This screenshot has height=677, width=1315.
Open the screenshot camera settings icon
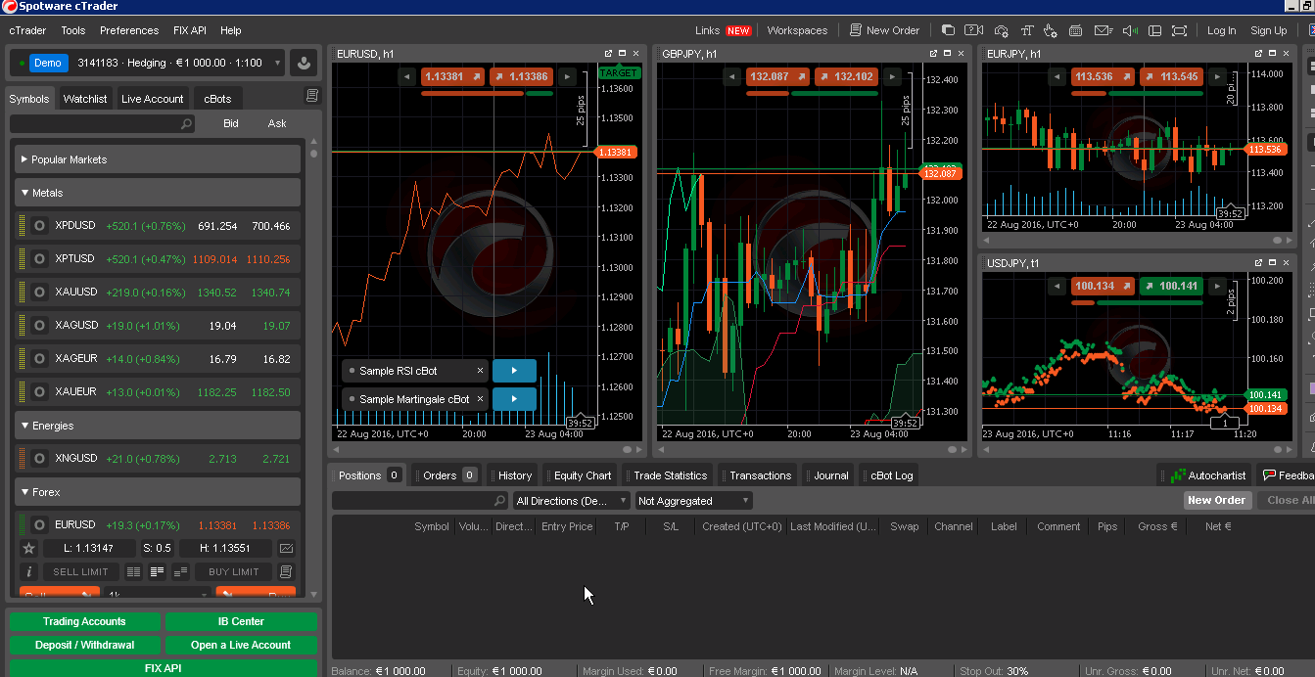click(1000, 30)
